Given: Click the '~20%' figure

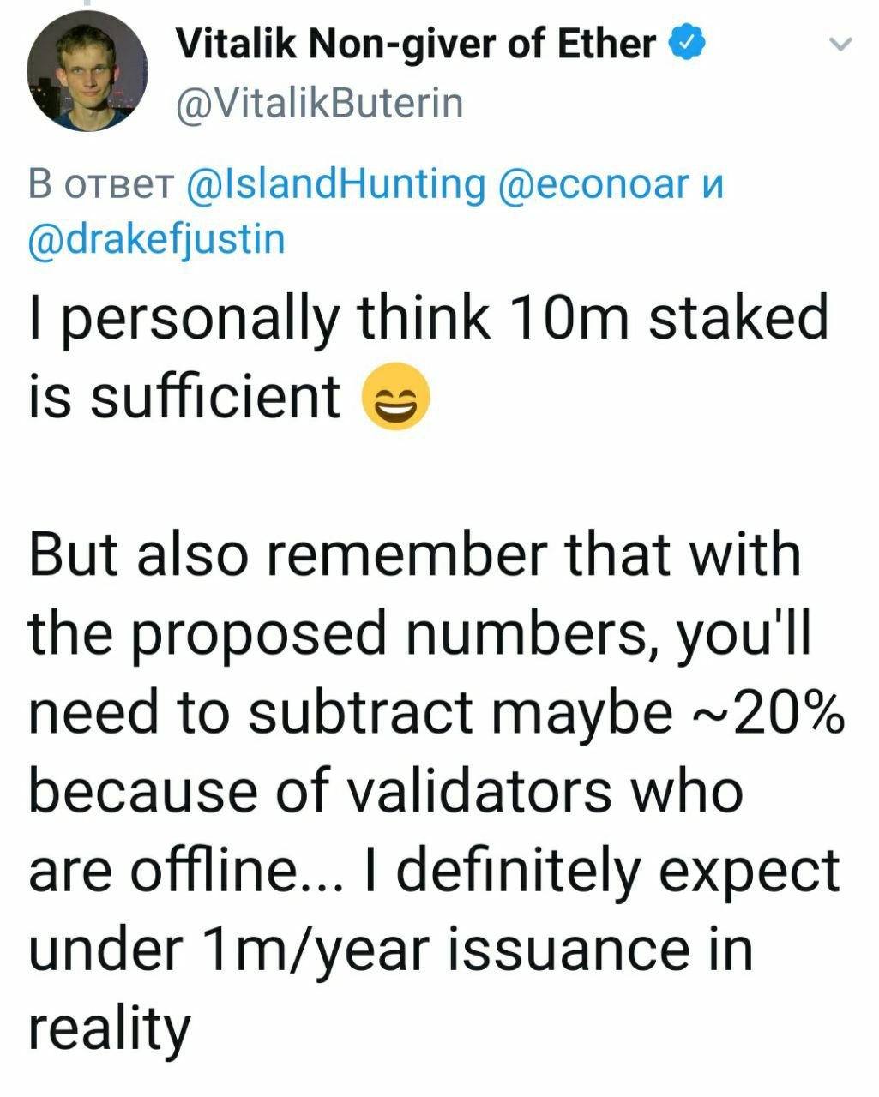Looking at the screenshot, I should (x=768, y=713).
